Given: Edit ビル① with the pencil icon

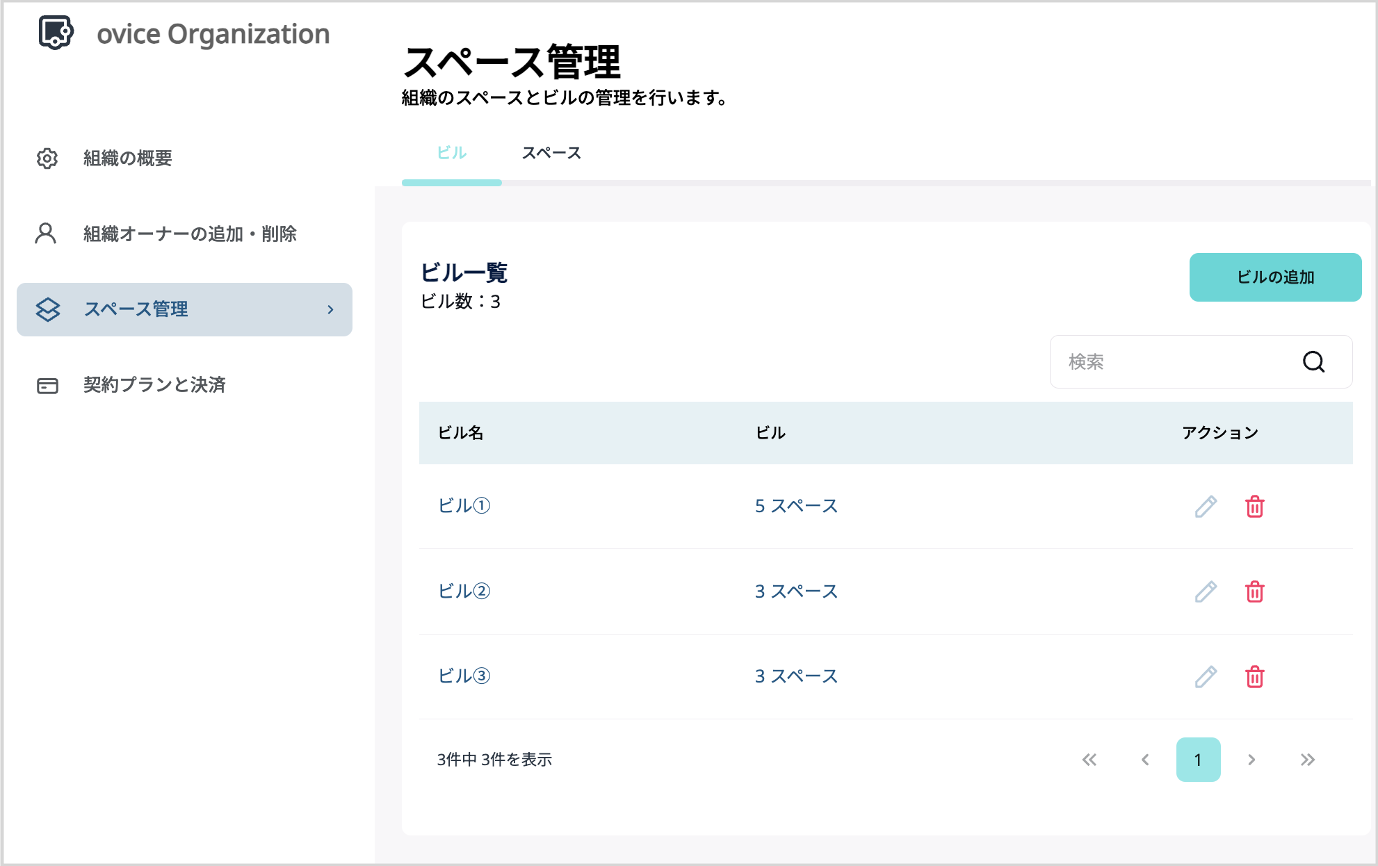Looking at the screenshot, I should [1206, 507].
